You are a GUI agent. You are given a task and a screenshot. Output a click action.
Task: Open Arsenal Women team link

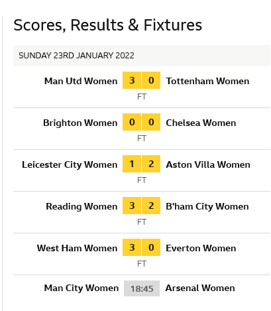(x=200, y=288)
